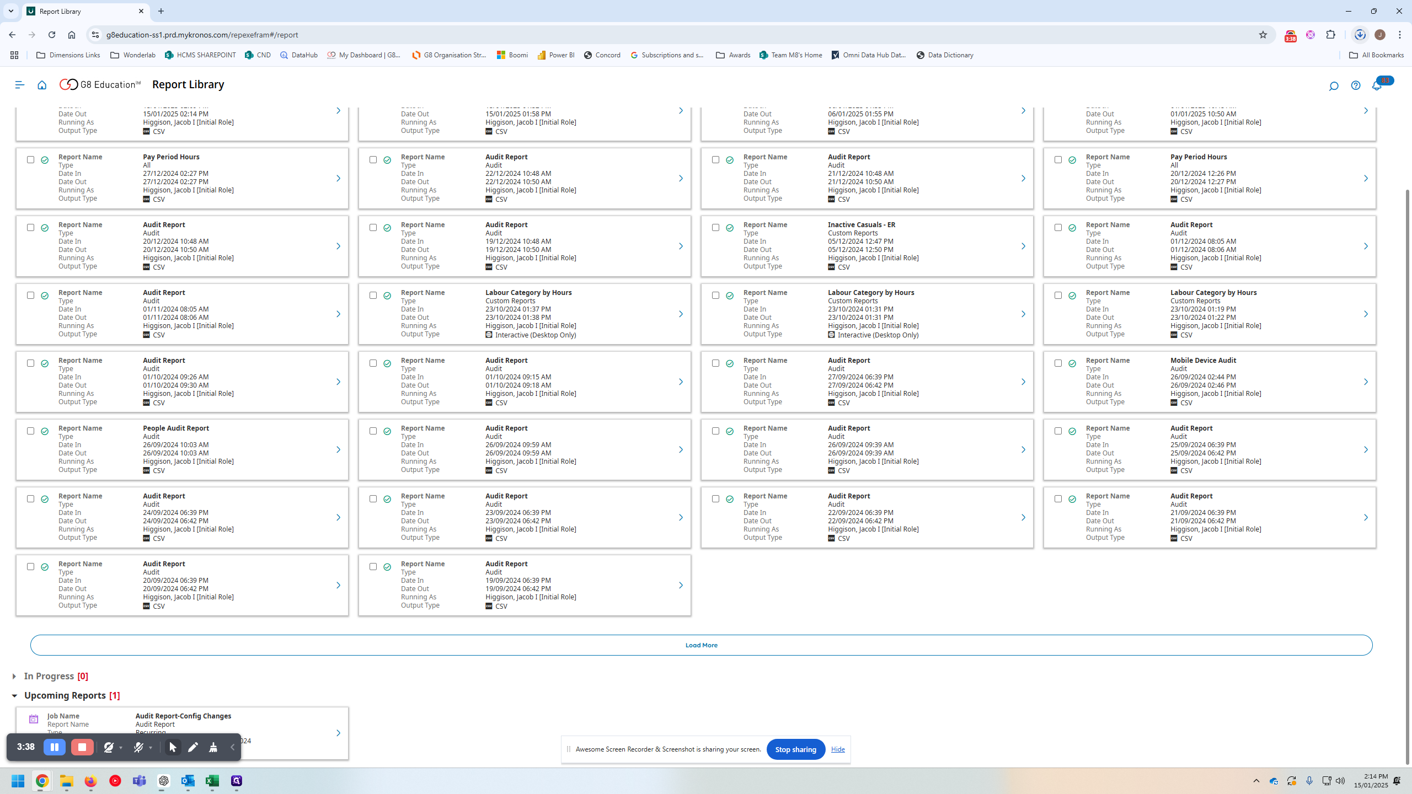
Task: Check the Audit Report dated 19/09/2024
Action: coord(373,567)
